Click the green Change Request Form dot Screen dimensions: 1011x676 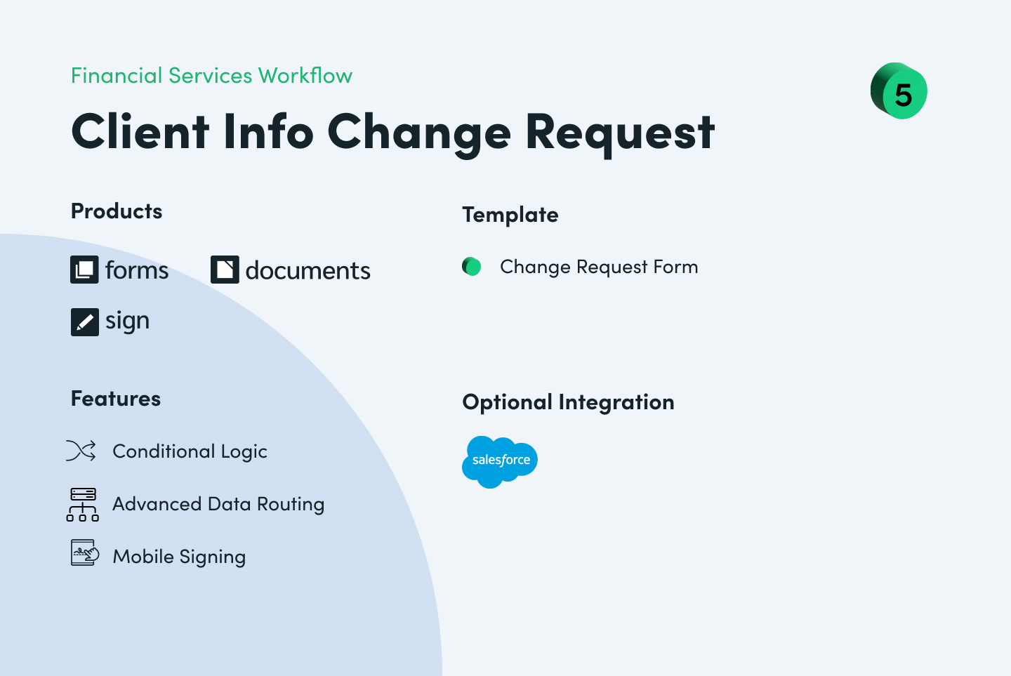pyautogui.click(x=471, y=267)
